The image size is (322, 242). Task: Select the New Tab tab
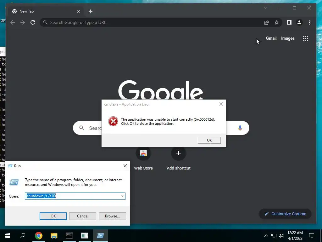click(46, 11)
